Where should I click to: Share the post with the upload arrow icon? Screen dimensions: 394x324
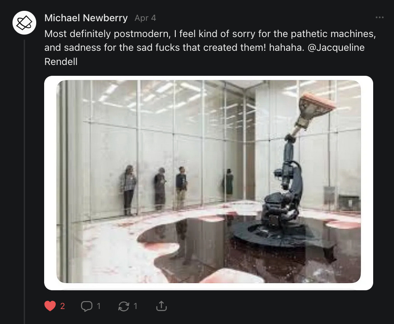point(161,306)
